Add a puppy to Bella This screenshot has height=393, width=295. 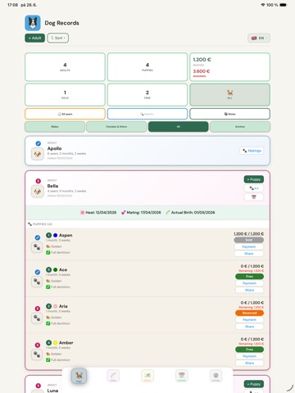pos(254,179)
